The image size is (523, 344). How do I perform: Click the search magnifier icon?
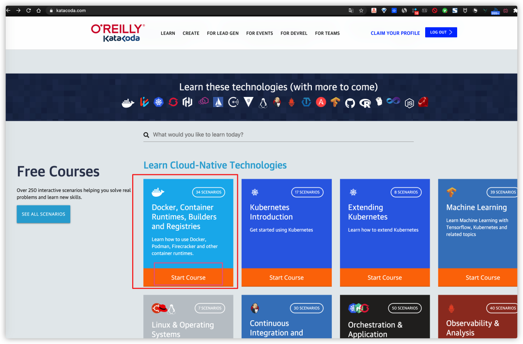tap(146, 135)
